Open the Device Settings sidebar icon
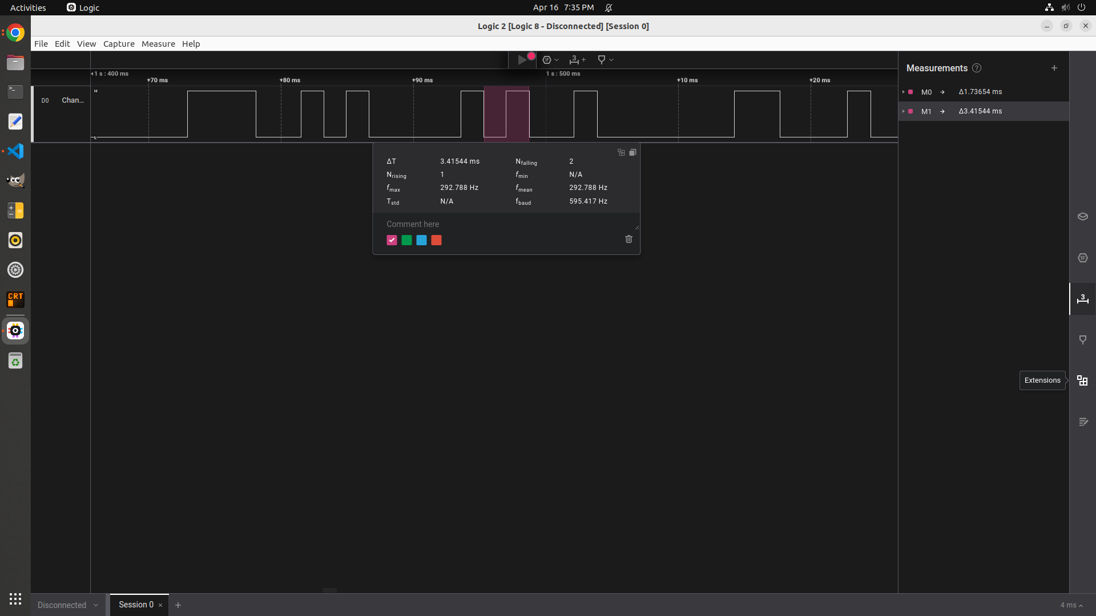 [1082, 217]
